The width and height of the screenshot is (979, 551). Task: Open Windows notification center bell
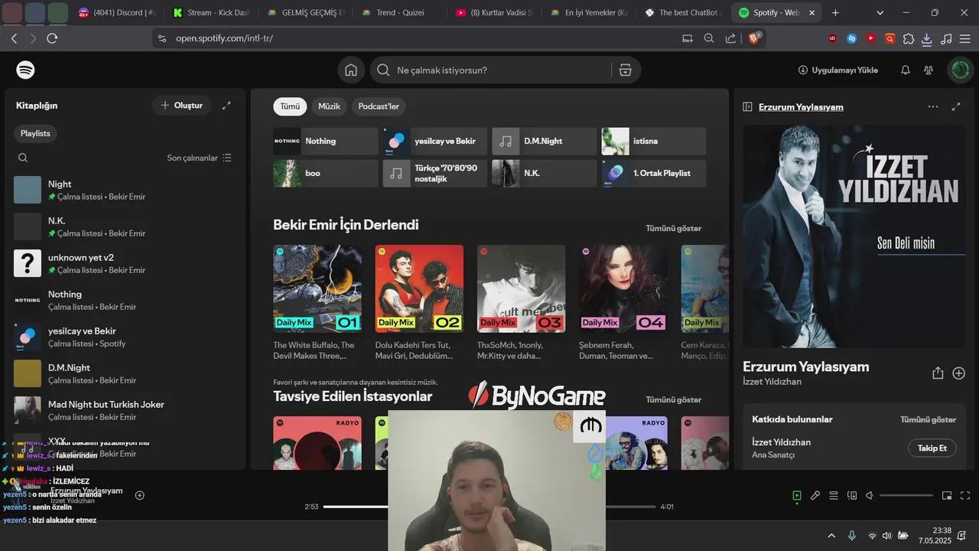(x=961, y=536)
